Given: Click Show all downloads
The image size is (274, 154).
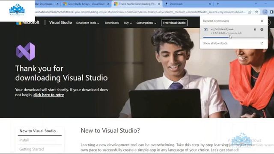Looking at the screenshot, I should pyautogui.click(x=215, y=43).
